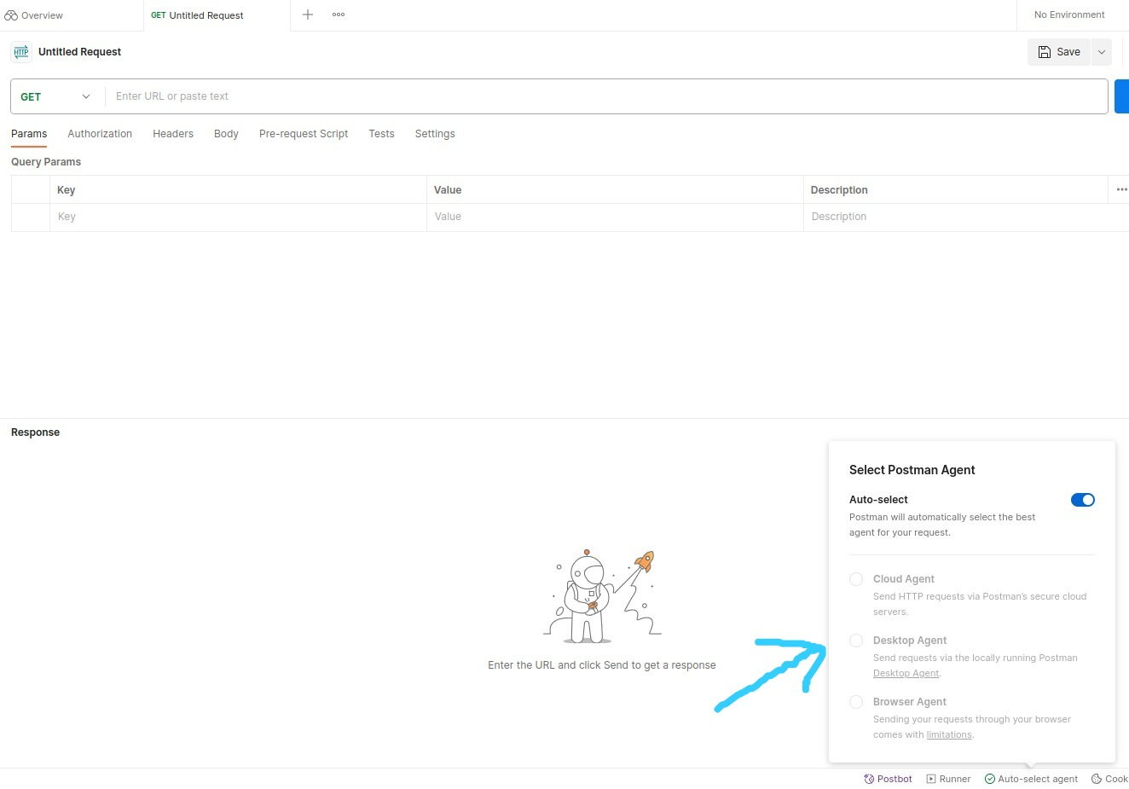The height and width of the screenshot is (789, 1129).
Task: Open the Overview tab
Action: (34, 15)
